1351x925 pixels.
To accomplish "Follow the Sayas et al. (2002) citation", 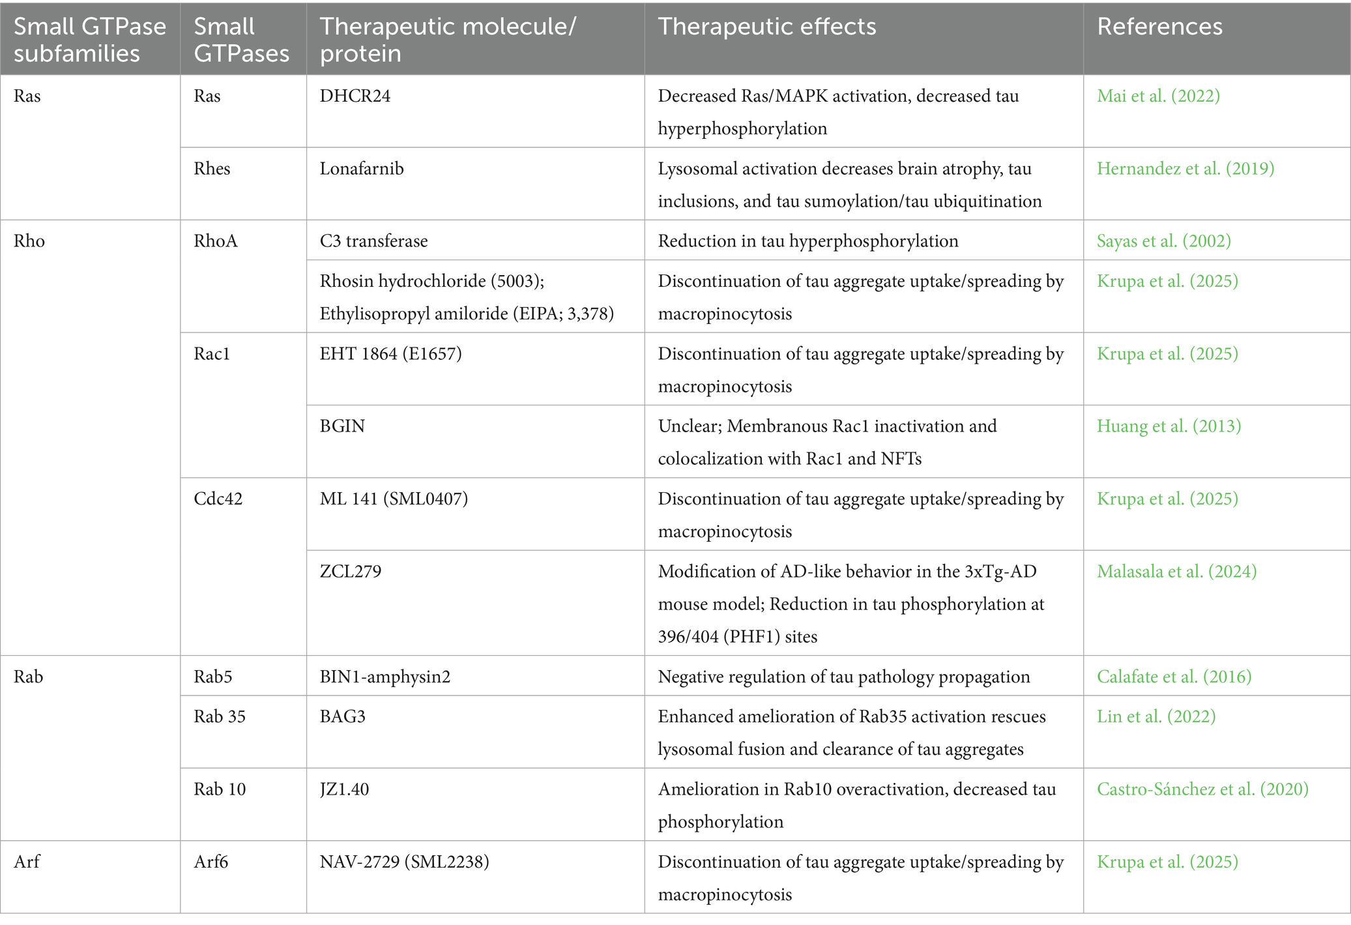I will pos(1164,241).
